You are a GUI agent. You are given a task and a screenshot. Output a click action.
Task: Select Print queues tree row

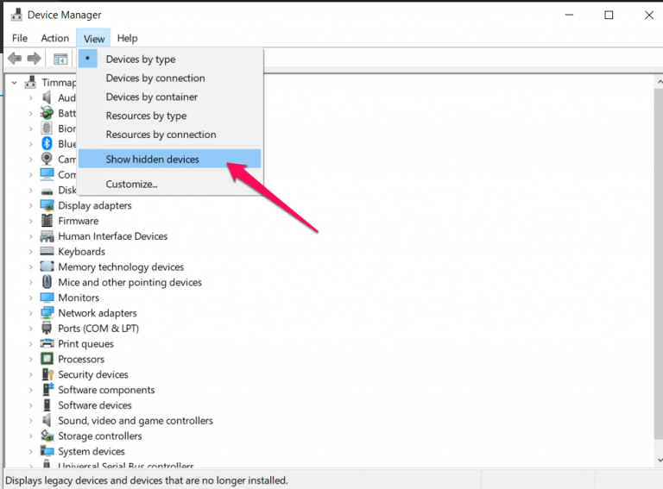(x=85, y=344)
